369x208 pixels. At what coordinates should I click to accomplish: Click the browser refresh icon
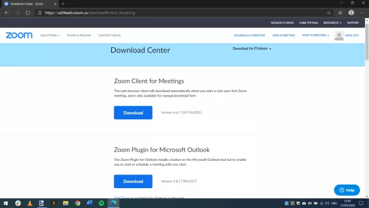coord(28,13)
